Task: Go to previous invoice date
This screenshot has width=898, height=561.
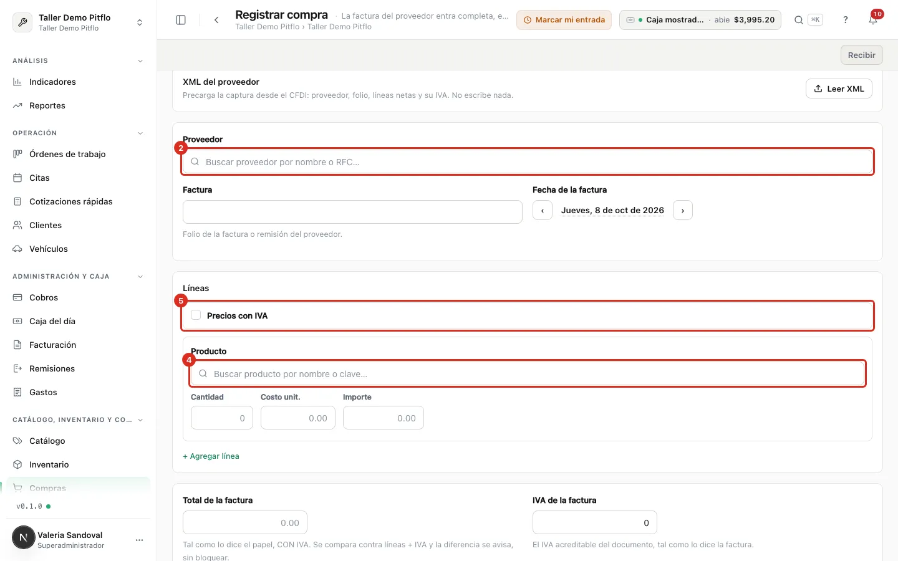Action: tap(543, 211)
